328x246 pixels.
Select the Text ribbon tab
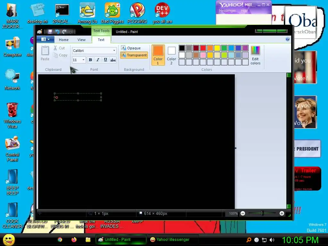tap(101, 40)
